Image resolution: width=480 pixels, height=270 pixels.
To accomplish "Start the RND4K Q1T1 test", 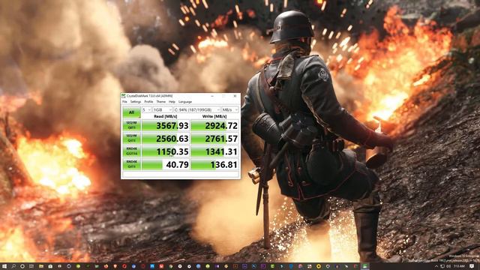I will tap(132, 164).
